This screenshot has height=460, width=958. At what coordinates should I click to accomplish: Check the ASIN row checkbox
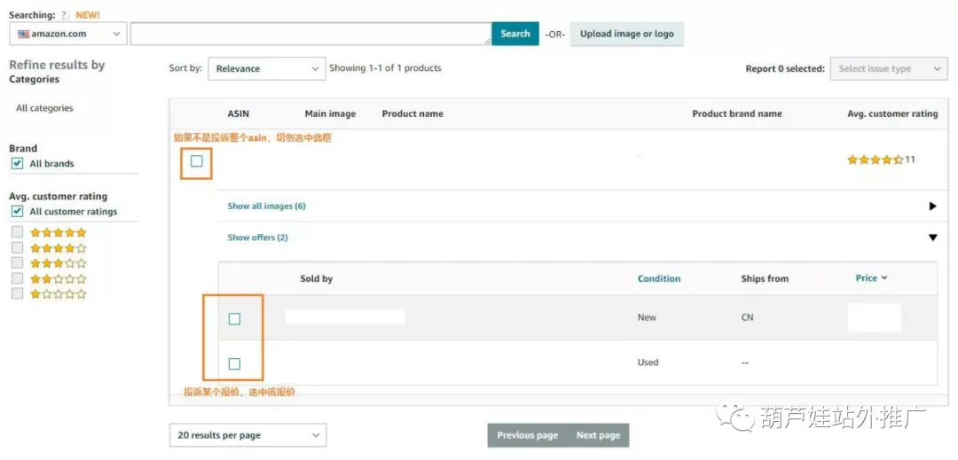click(196, 161)
